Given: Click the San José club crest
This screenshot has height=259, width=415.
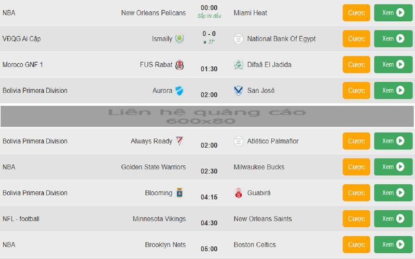Looking at the screenshot, I should click(x=239, y=91).
